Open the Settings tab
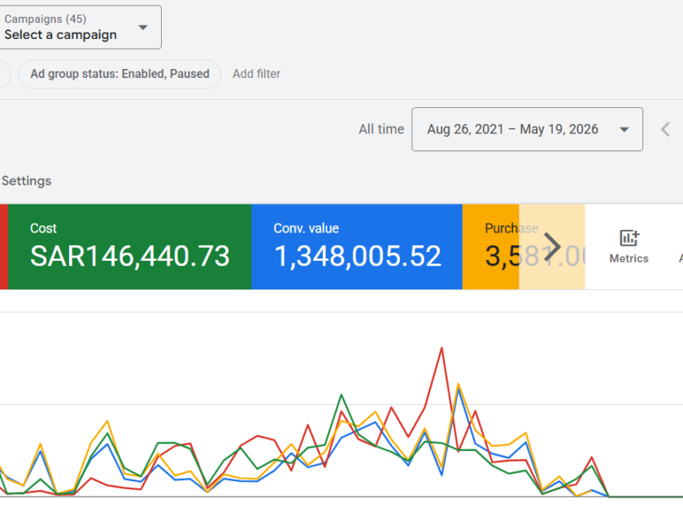This screenshot has width=683, height=512. [x=26, y=180]
